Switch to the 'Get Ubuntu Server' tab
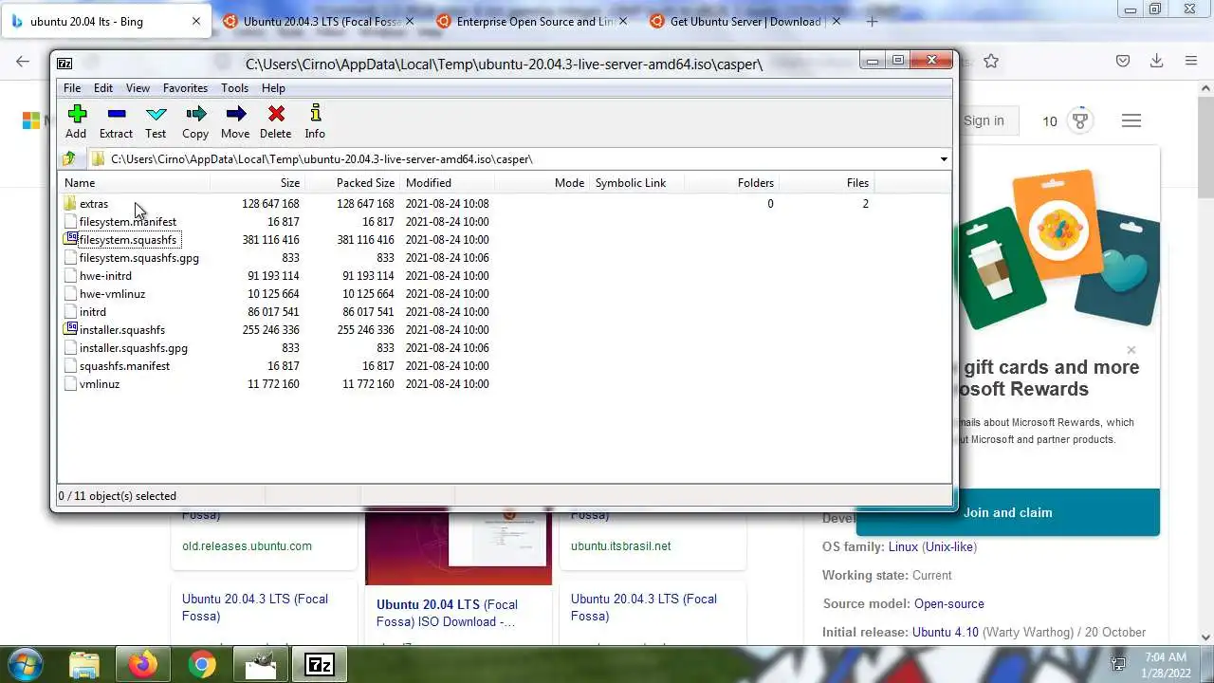 pyautogui.click(x=745, y=21)
